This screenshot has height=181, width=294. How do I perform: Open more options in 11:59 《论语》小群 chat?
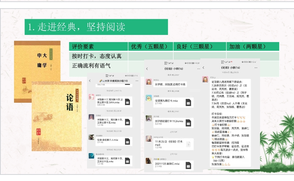coord(199,69)
